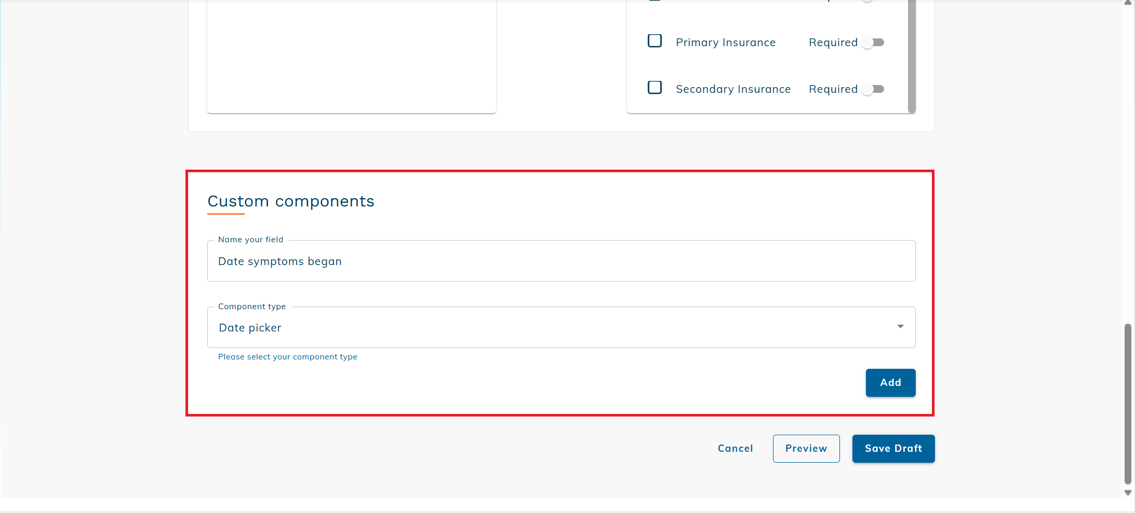Check the Secondary Insurance checkbox

tap(655, 88)
